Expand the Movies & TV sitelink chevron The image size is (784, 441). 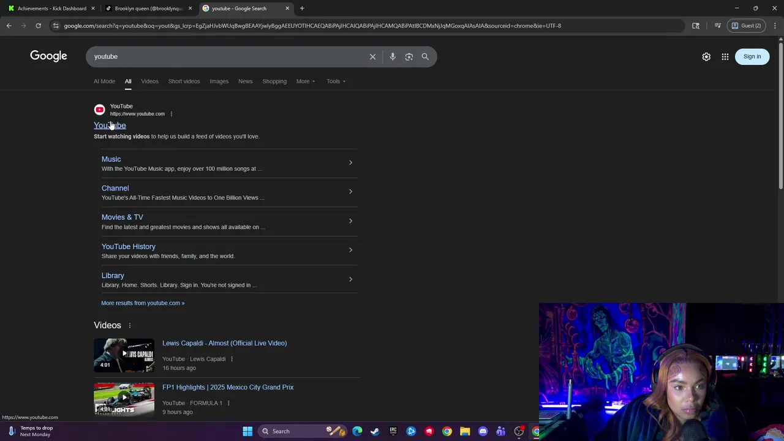[x=350, y=221]
